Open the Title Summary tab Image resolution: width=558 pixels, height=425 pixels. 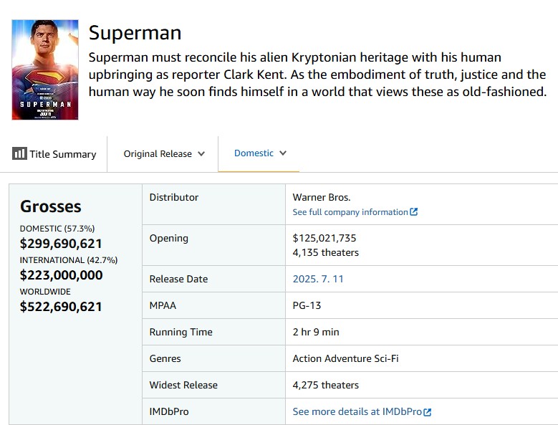[x=54, y=154]
